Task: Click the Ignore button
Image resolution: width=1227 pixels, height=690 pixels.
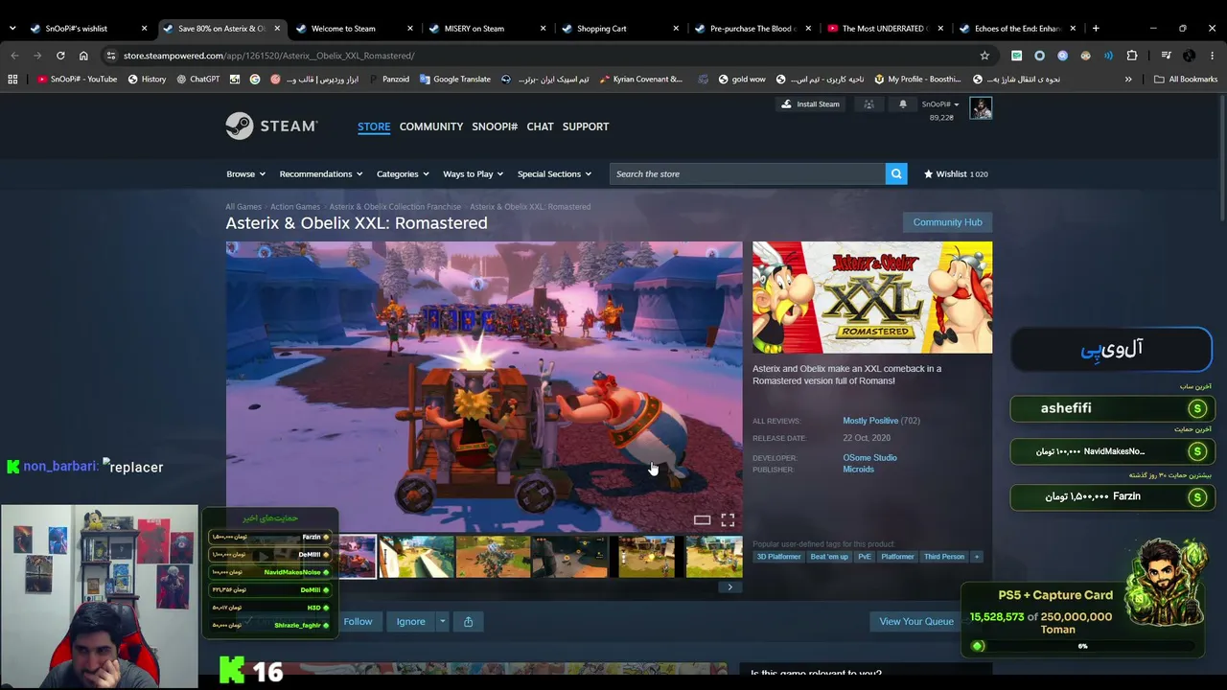Action: coord(410,621)
